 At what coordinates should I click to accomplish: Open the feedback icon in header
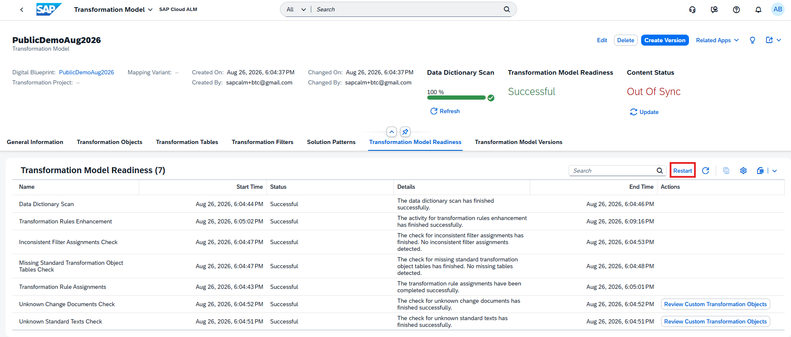(714, 9)
